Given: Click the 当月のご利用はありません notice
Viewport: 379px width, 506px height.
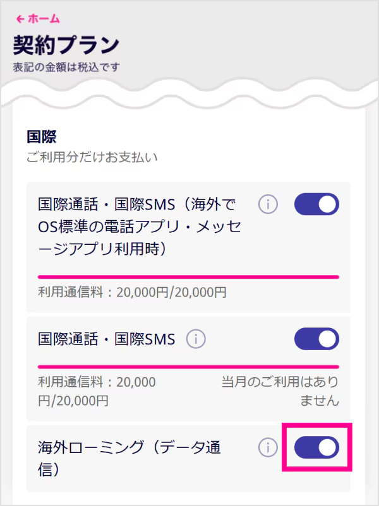Looking at the screenshot, I should tap(280, 391).
